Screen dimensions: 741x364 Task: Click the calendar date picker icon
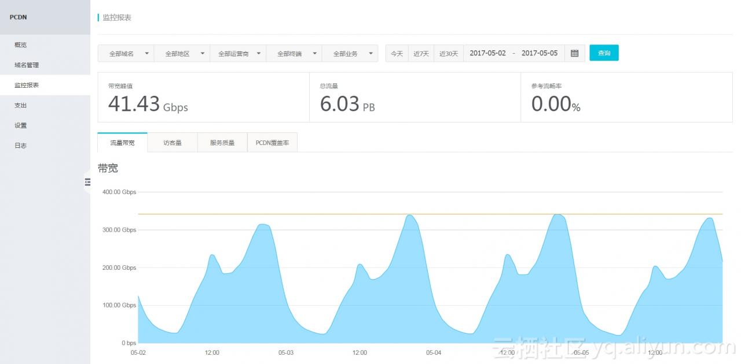point(574,53)
